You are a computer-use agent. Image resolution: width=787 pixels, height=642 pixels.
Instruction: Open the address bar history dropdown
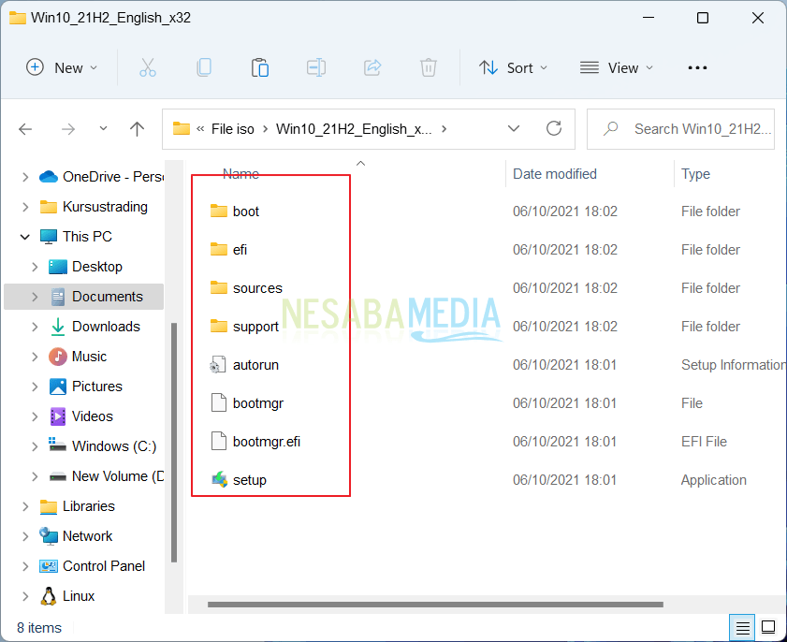tap(514, 128)
